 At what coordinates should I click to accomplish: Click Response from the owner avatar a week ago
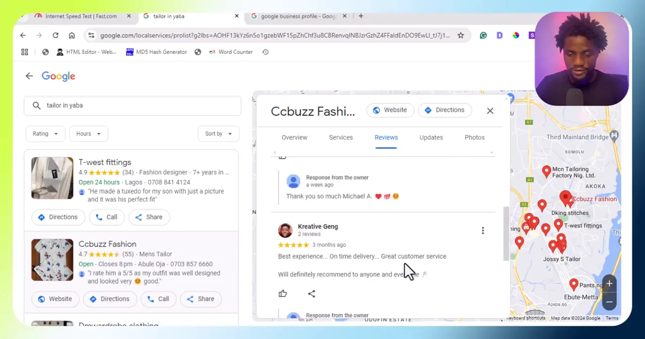(x=293, y=181)
